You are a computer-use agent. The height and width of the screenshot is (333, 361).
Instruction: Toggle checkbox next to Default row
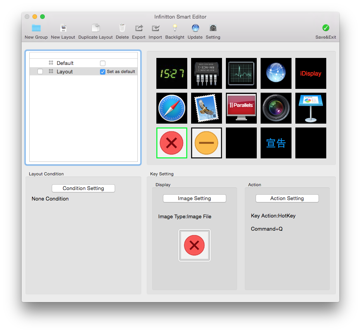pos(103,63)
